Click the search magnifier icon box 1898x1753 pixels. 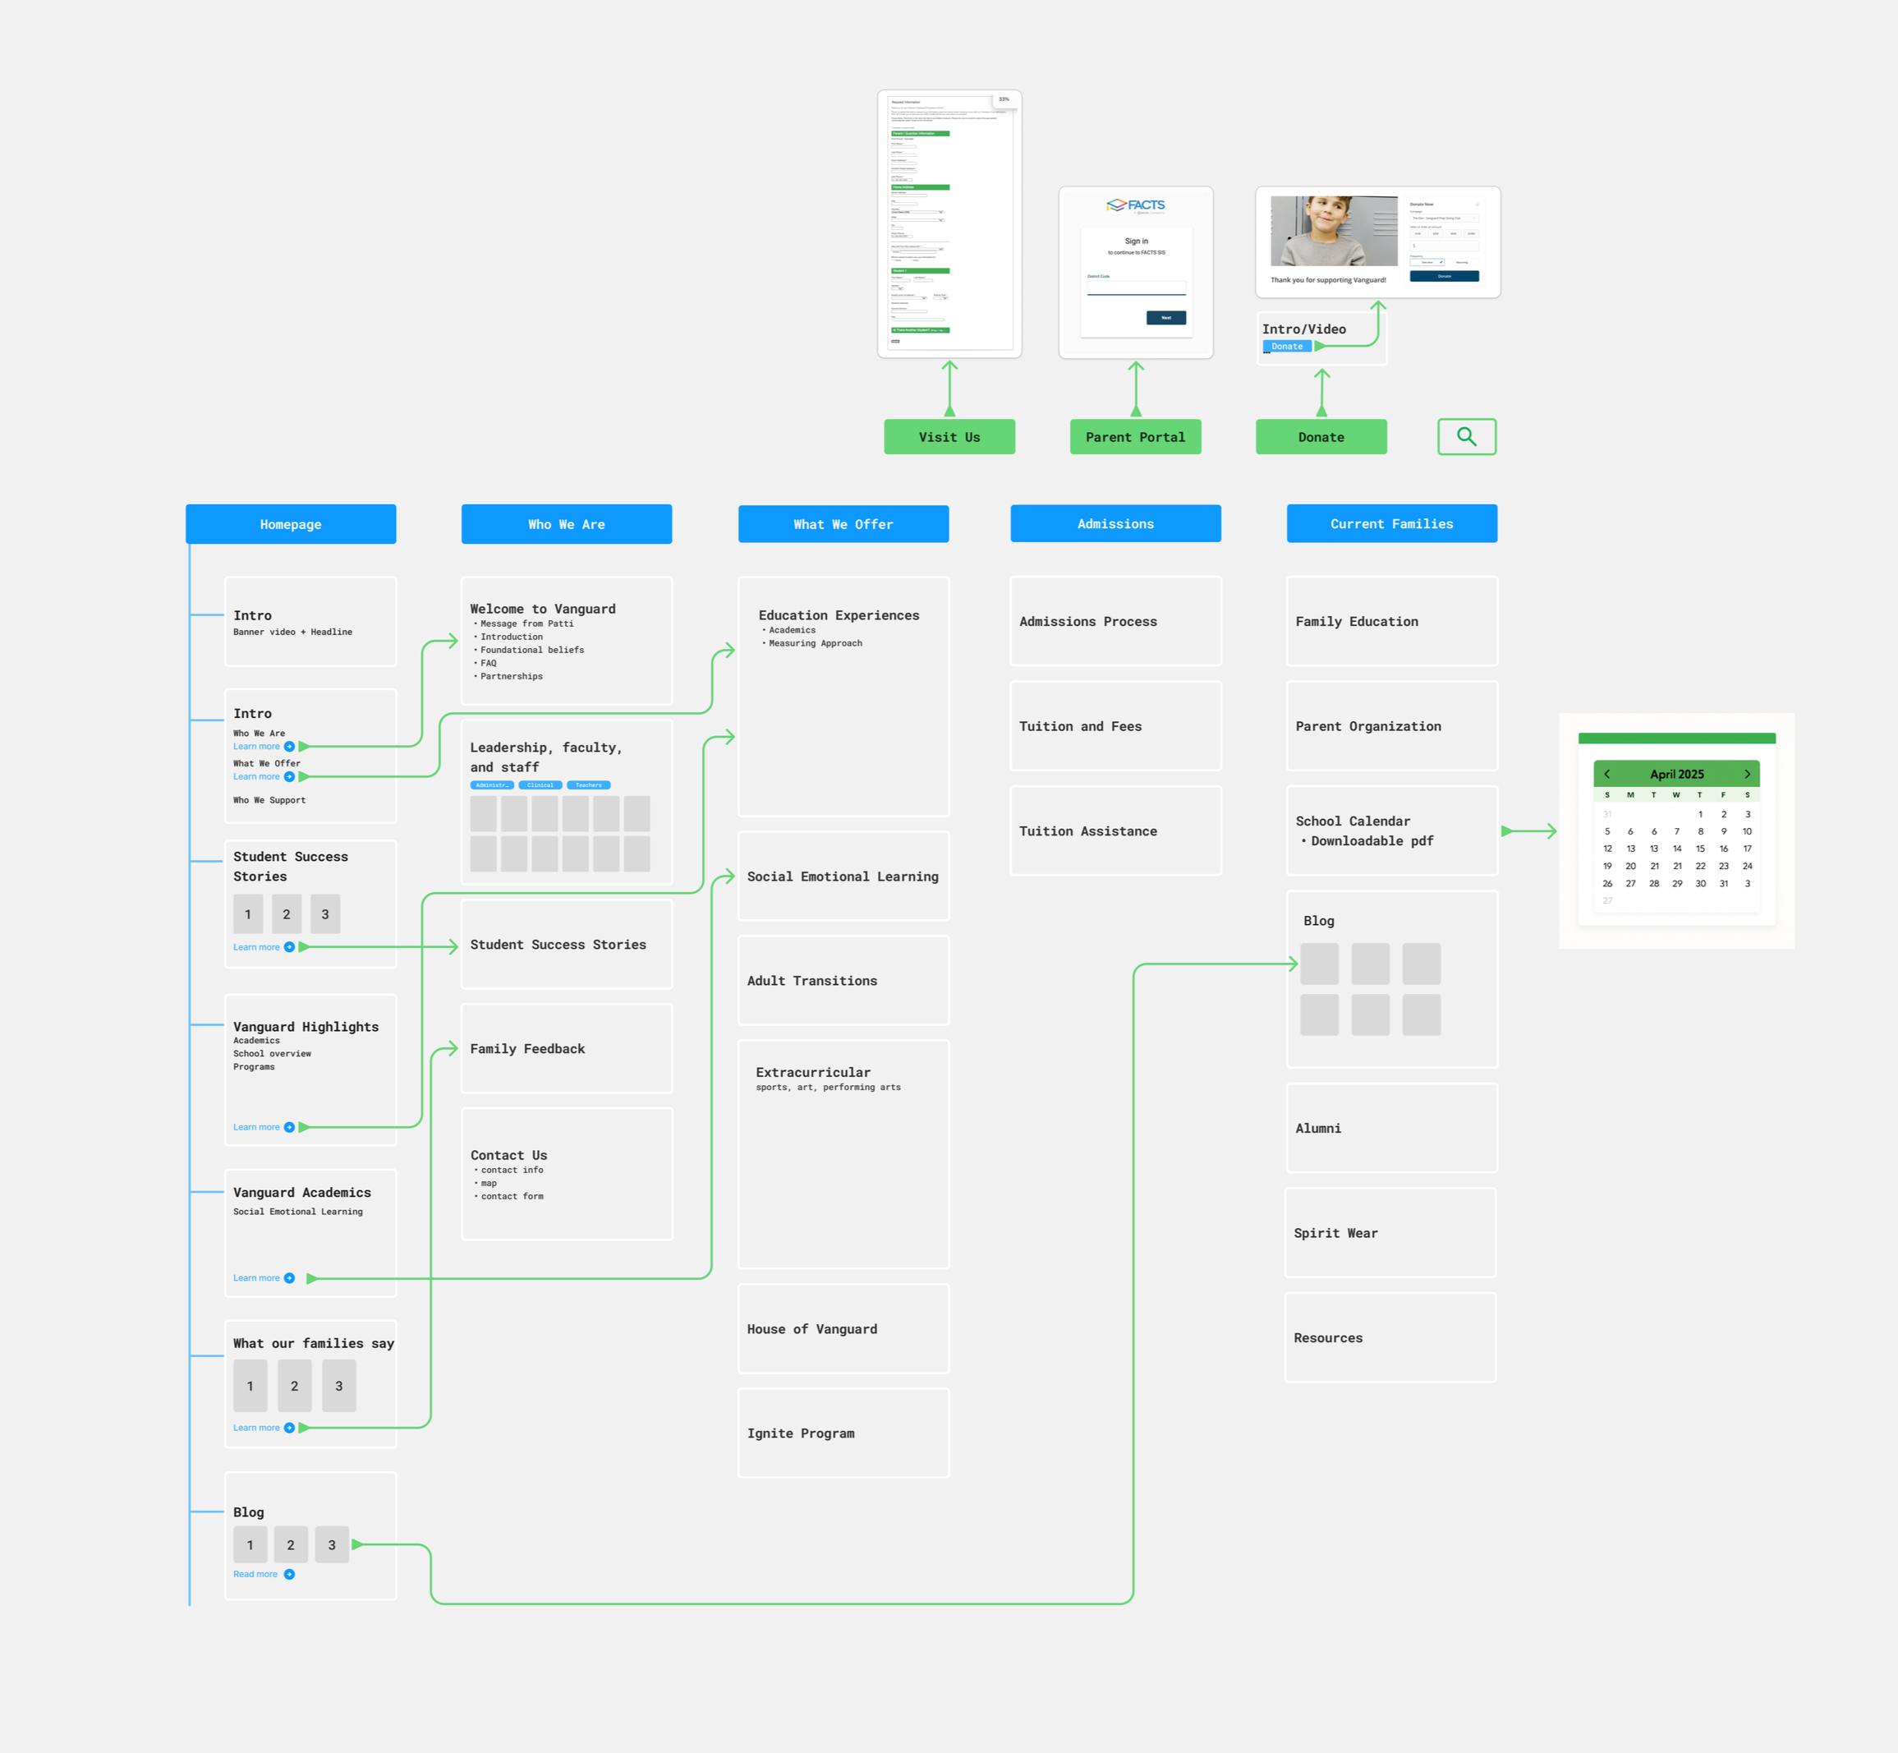click(1467, 436)
